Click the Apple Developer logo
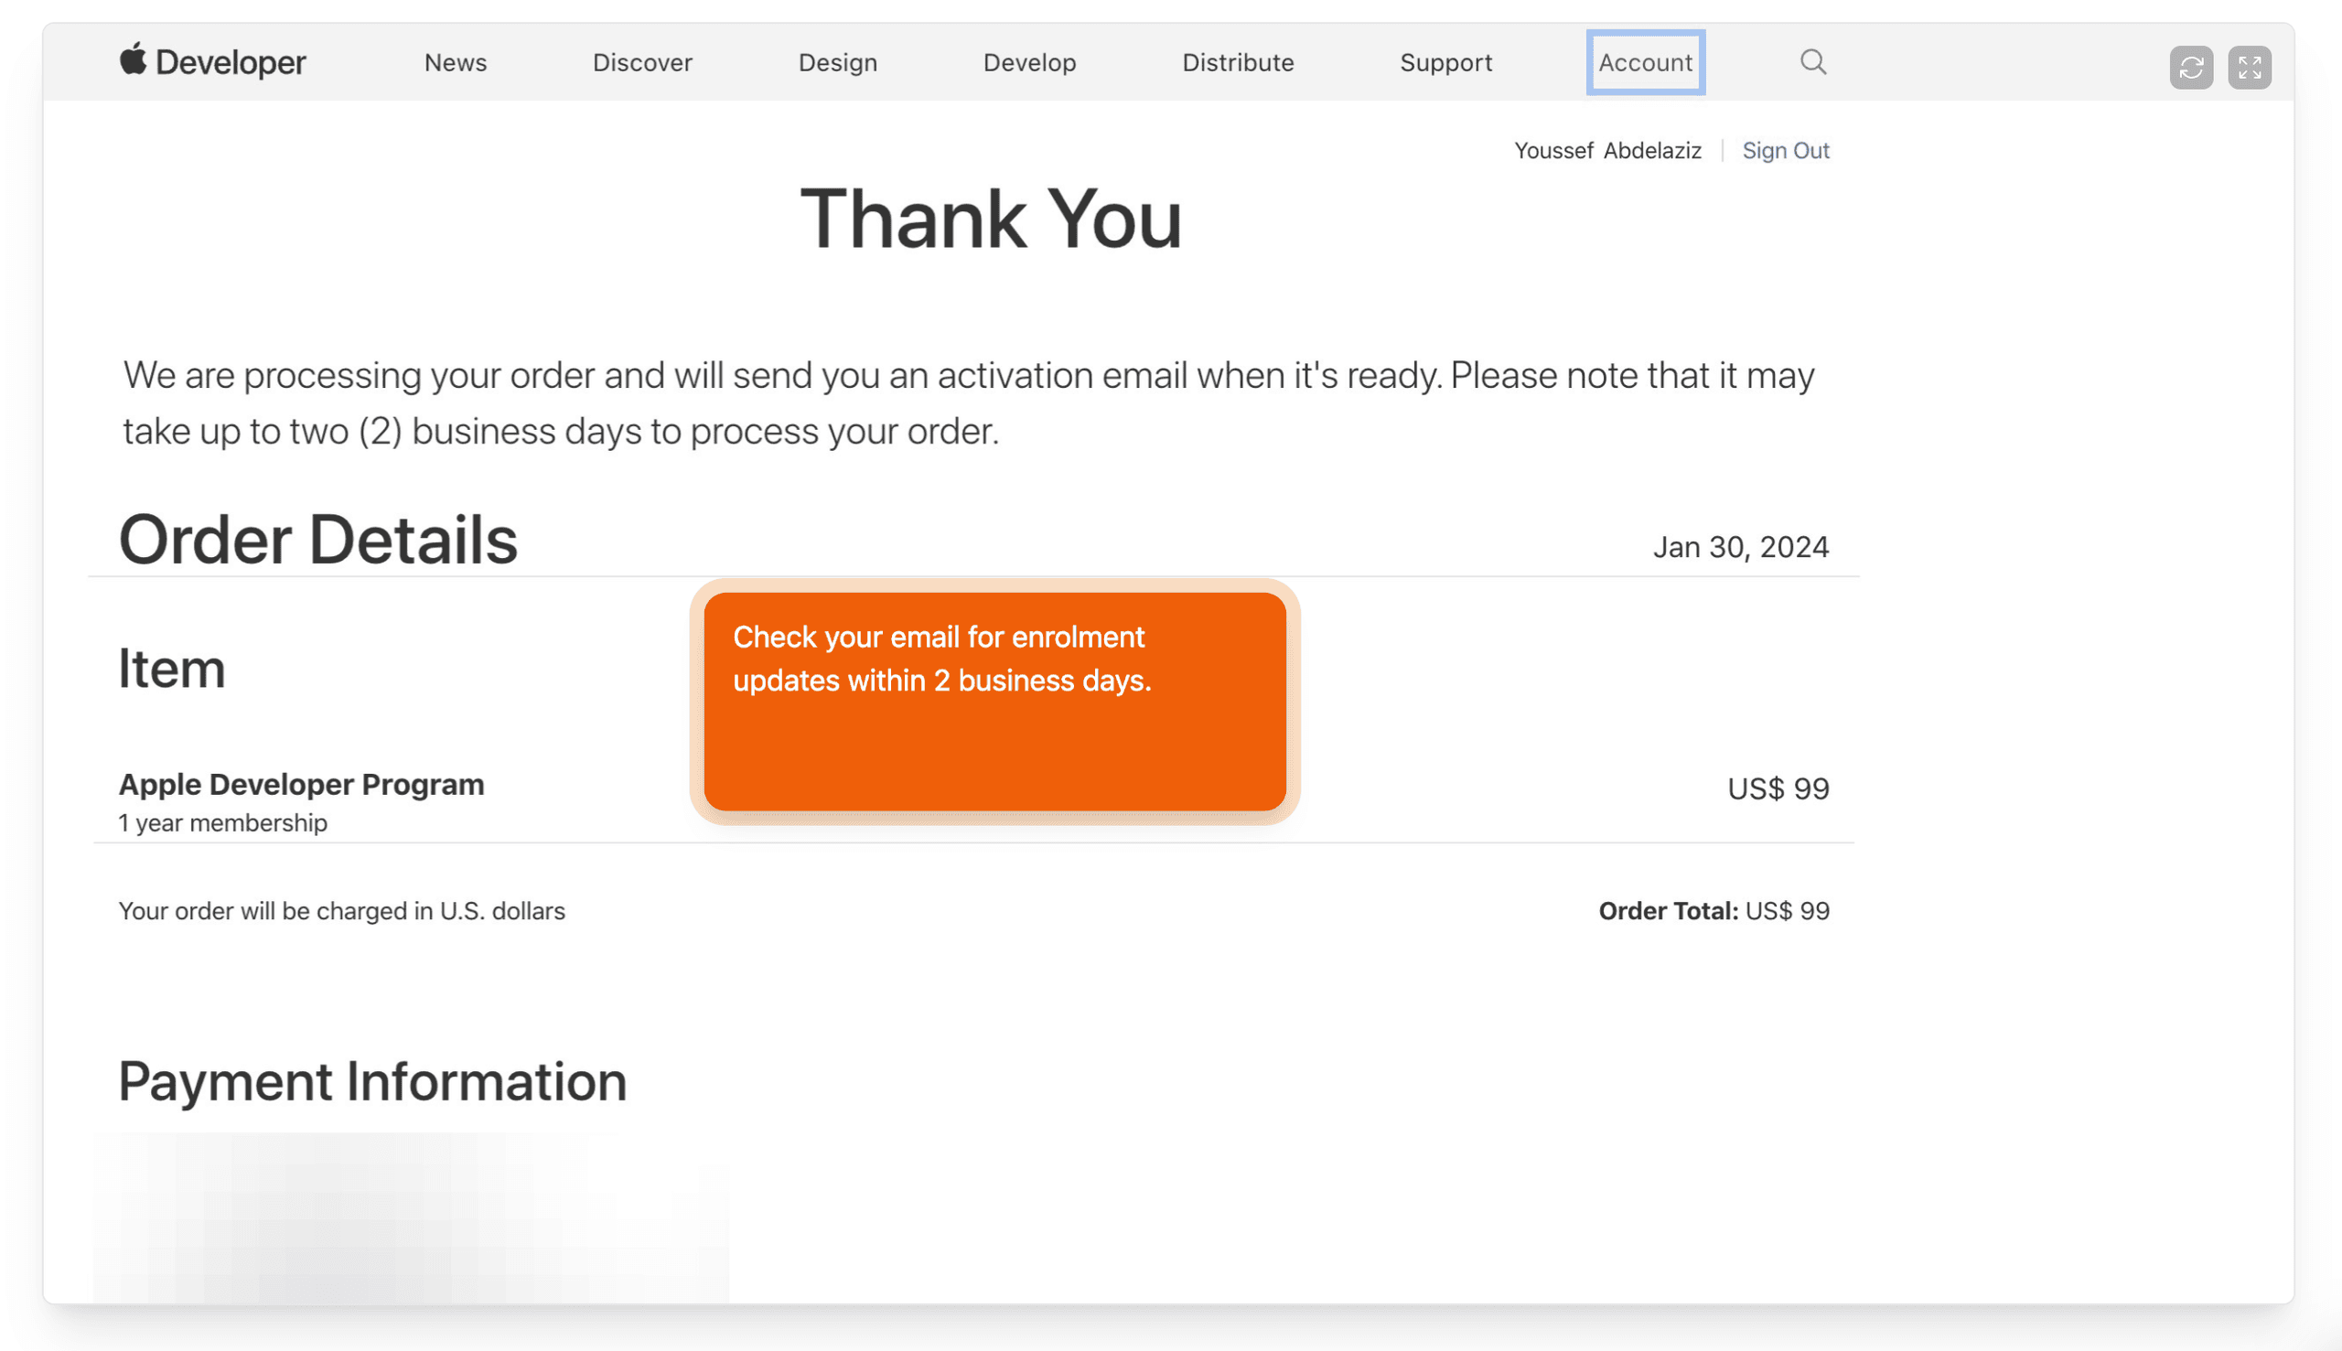Viewport: 2342px width, 1351px height. 212,62
